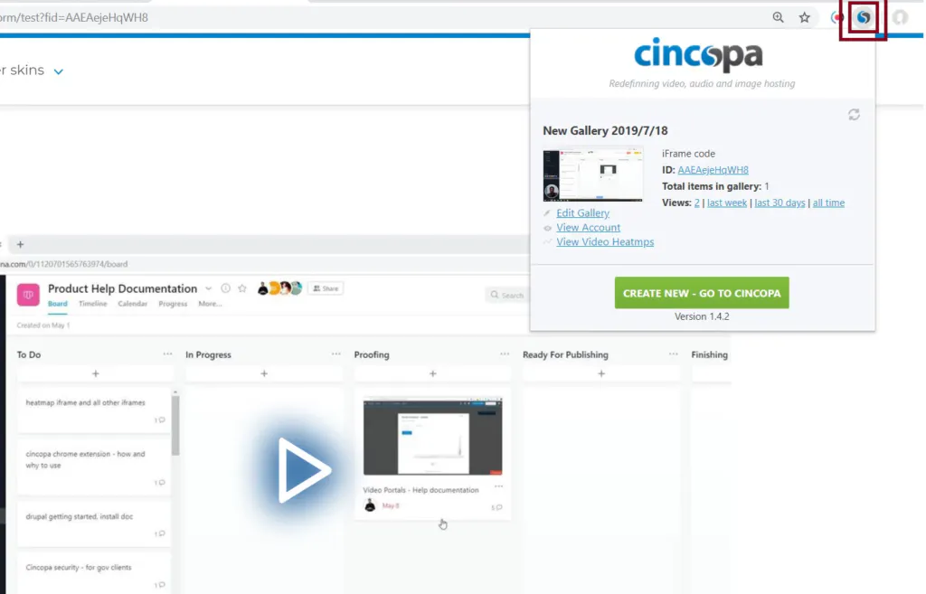Click the May 8 due date on card
The image size is (926, 594).
click(391, 505)
